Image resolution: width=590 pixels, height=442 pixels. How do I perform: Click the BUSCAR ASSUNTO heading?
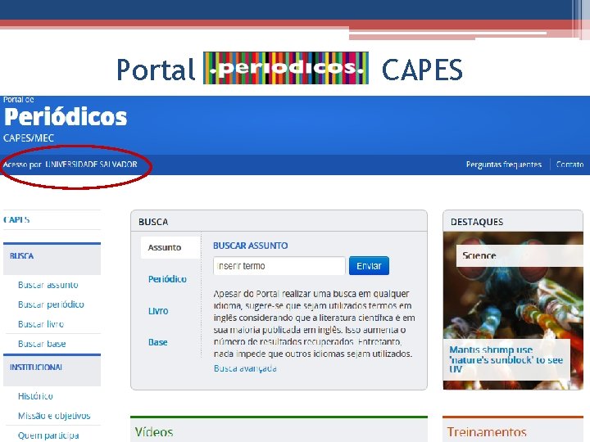250,246
